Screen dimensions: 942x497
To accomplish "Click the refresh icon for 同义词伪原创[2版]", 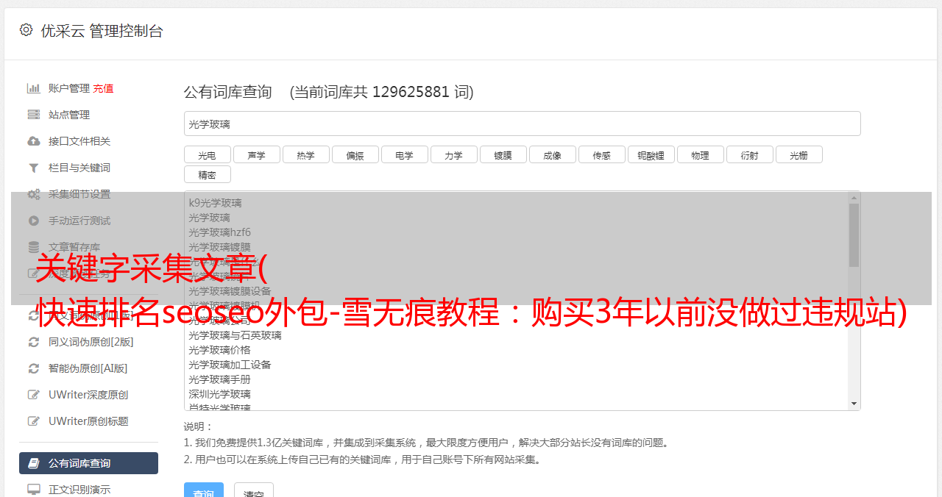I will [x=34, y=342].
